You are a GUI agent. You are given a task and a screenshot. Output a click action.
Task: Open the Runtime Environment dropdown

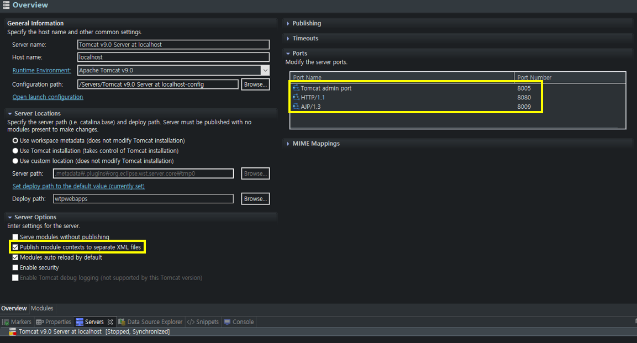pos(265,70)
